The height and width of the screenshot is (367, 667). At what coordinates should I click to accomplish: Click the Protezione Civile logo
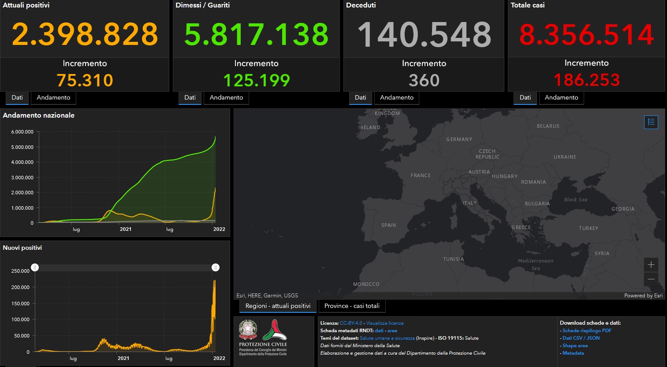[x=275, y=330]
